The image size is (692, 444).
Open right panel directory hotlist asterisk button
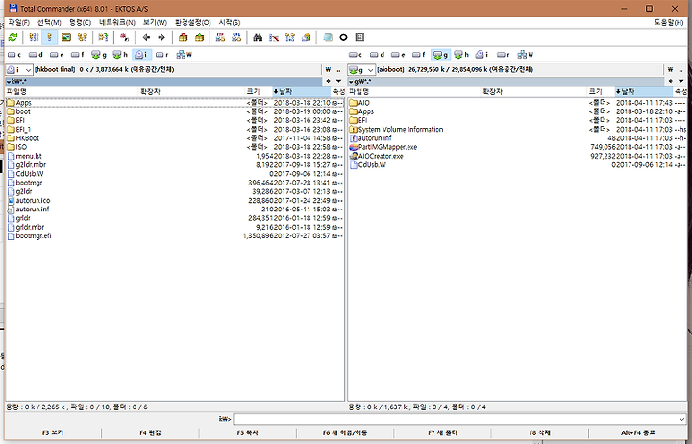[x=671, y=82]
